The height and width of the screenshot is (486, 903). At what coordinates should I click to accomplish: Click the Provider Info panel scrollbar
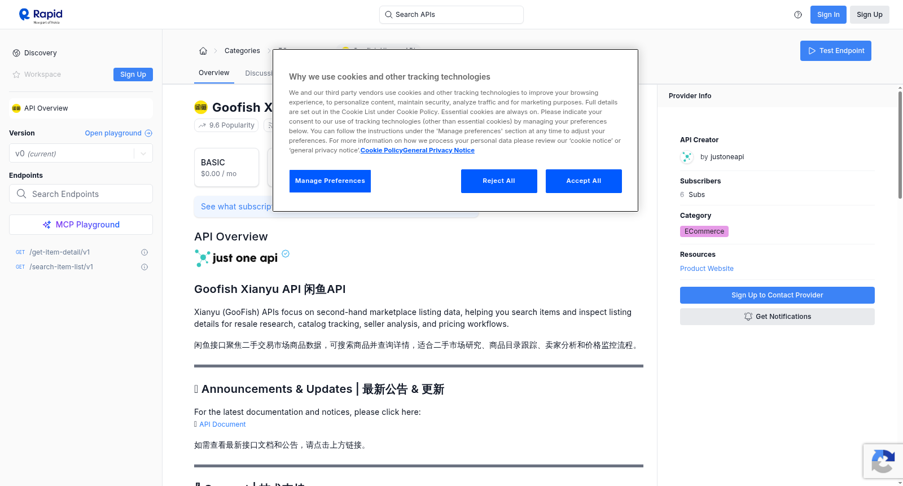(x=900, y=145)
